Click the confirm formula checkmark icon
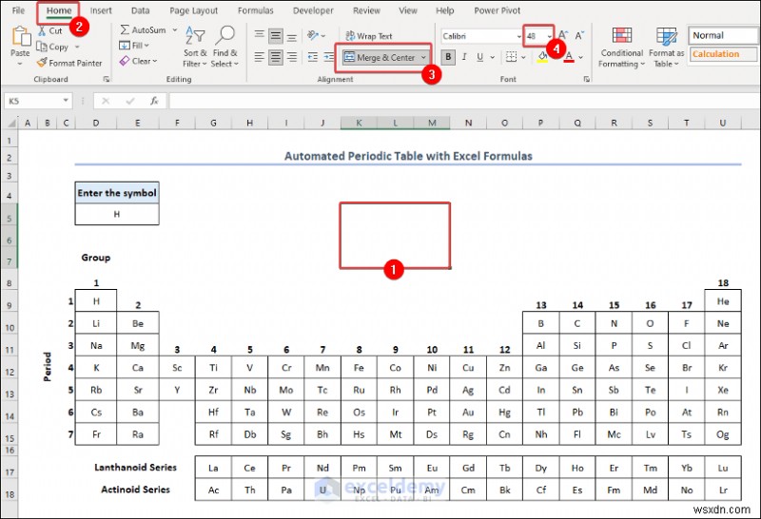This screenshot has height=519, width=761. pyautogui.click(x=129, y=101)
